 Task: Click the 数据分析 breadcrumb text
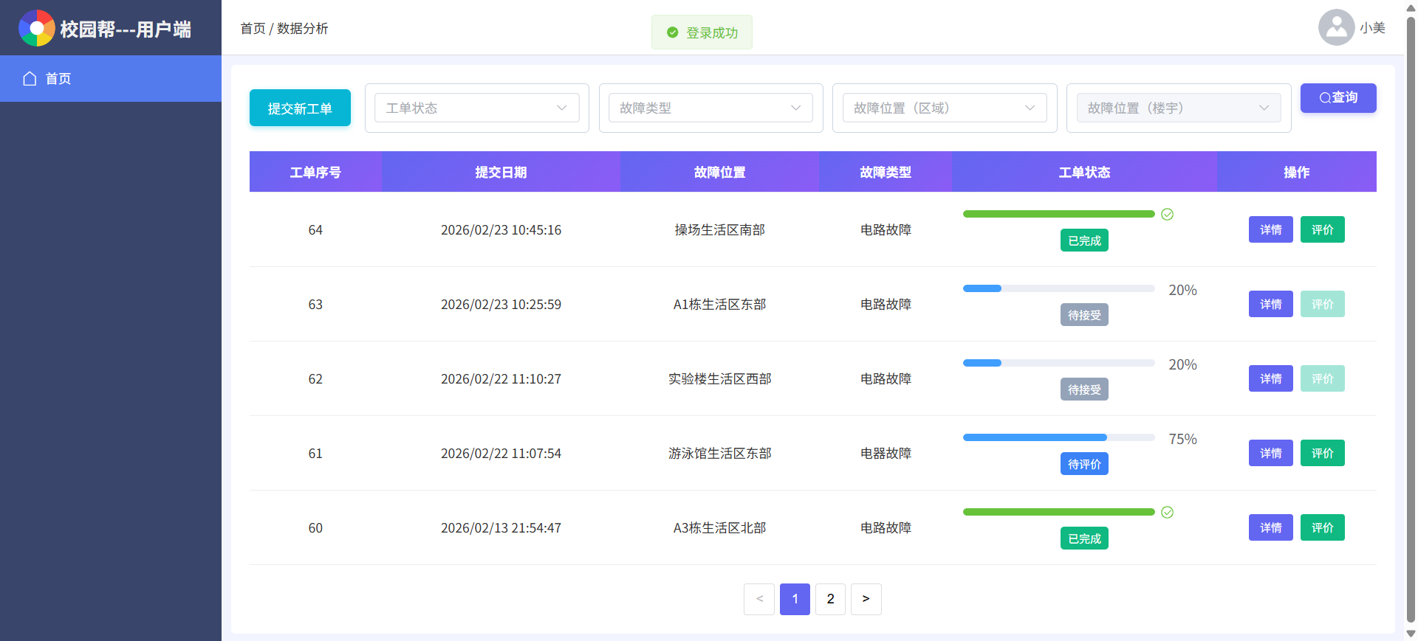pyautogui.click(x=303, y=28)
